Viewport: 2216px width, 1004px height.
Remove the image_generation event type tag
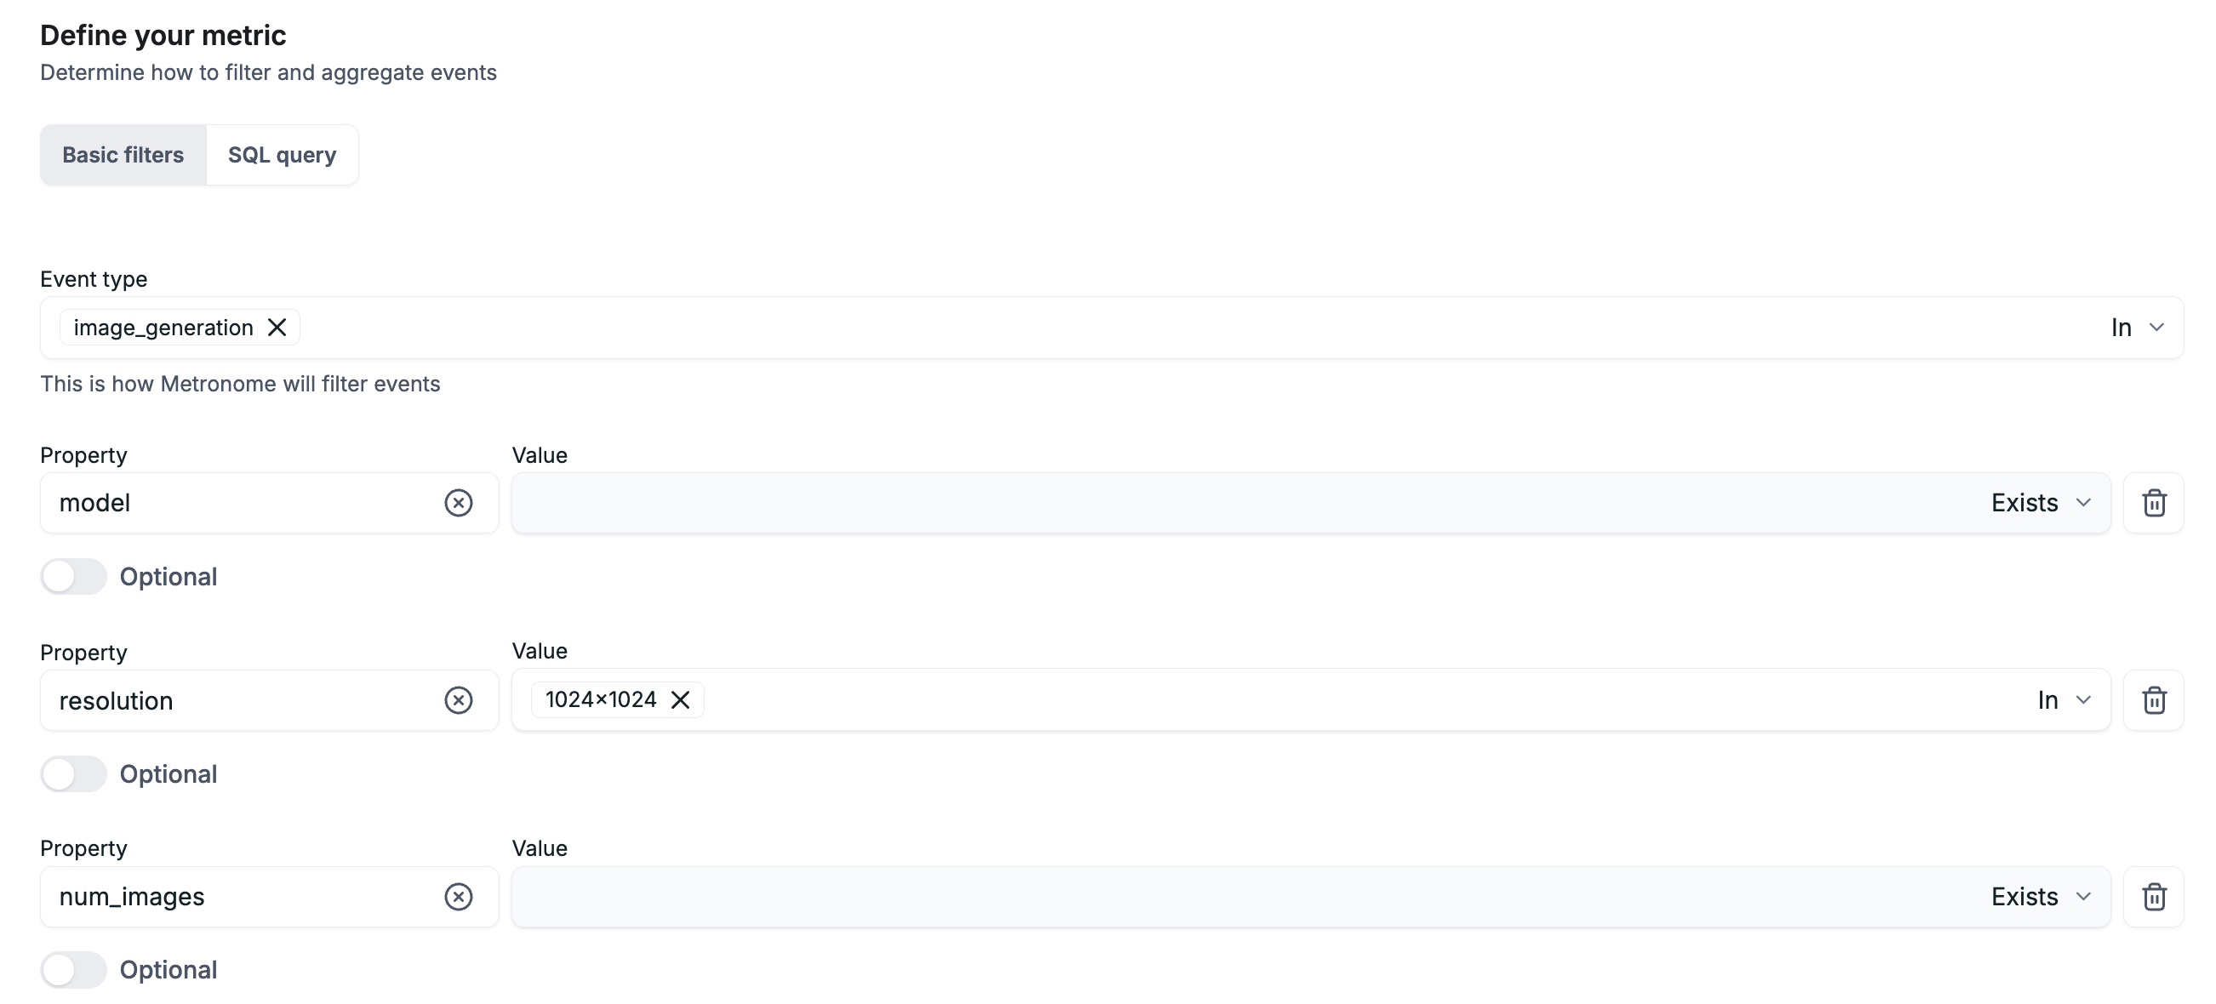point(277,326)
